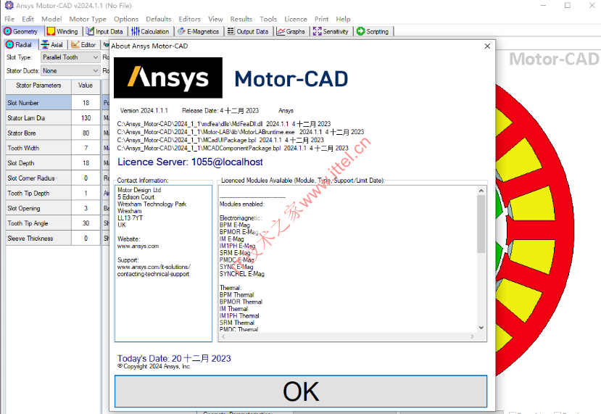Open the Output Data tab icon
Screen dimensions: 601x414
(x=231, y=31)
